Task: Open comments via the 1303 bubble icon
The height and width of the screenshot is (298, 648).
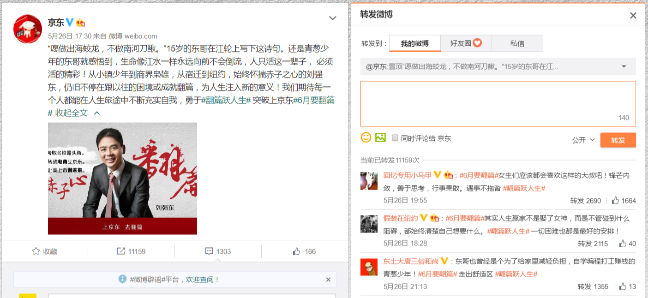Action: 209,251
